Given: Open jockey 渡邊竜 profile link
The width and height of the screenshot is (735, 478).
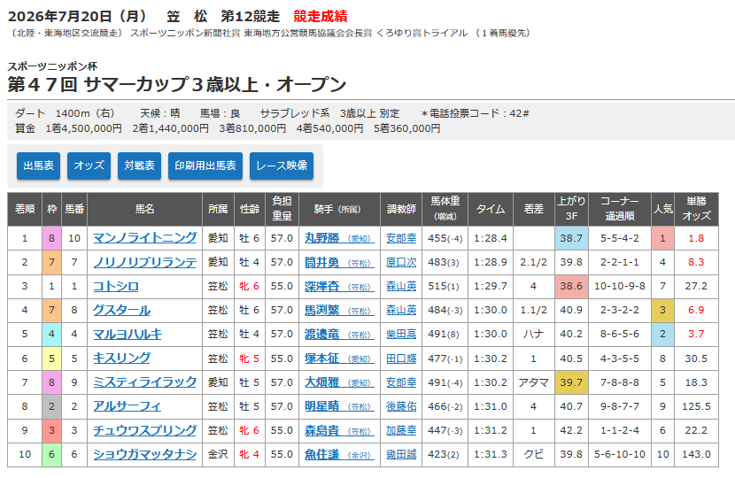Looking at the screenshot, I should 339,334.
